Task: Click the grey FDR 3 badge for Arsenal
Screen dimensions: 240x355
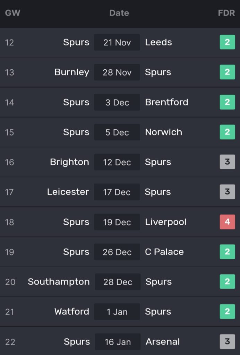Action: pos(227,342)
